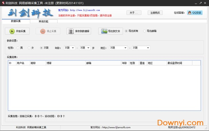This screenshot has width=209, height=131.
Task: Sort by 最后登录时间 column header
Action: [x=179, y=63]
